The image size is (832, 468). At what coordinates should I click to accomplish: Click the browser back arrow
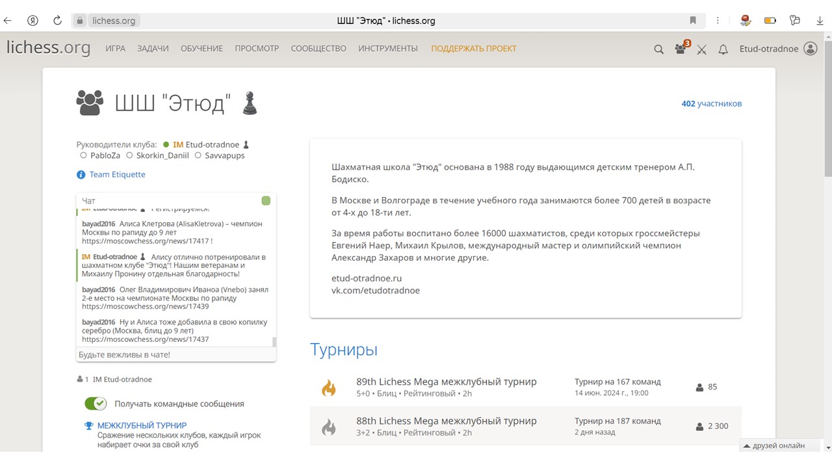[x=8, y=21]
